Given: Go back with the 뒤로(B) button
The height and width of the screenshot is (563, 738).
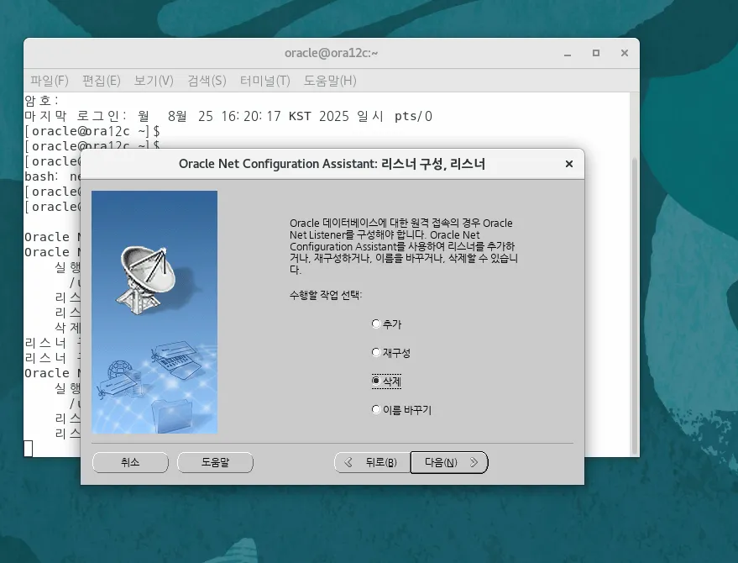Looking at the screenshot, I should (x=372, y=462).
